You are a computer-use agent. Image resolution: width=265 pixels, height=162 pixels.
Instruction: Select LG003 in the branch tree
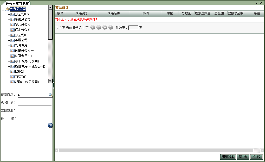[x=20, y=71]
